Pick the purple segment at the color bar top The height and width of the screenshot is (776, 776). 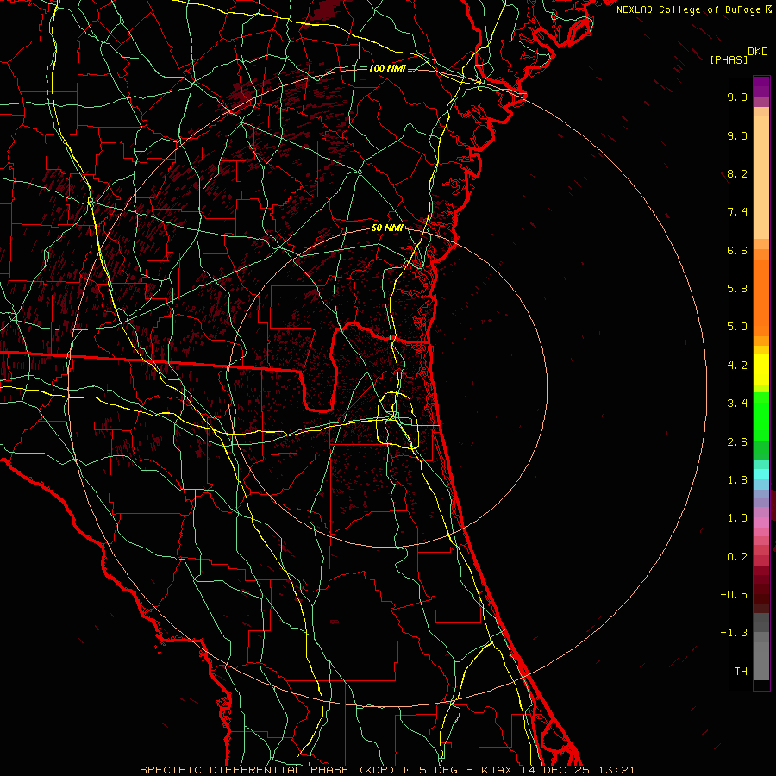pos(761,86)
